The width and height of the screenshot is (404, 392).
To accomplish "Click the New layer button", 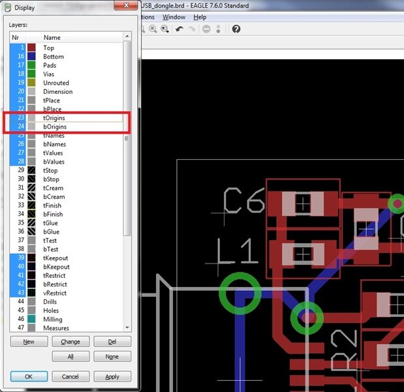I will click(x=29, y=342).
